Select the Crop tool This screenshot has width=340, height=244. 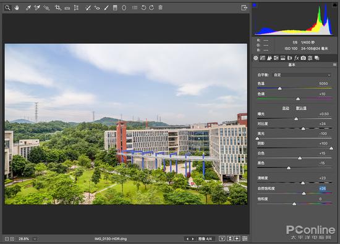[57, 8]
